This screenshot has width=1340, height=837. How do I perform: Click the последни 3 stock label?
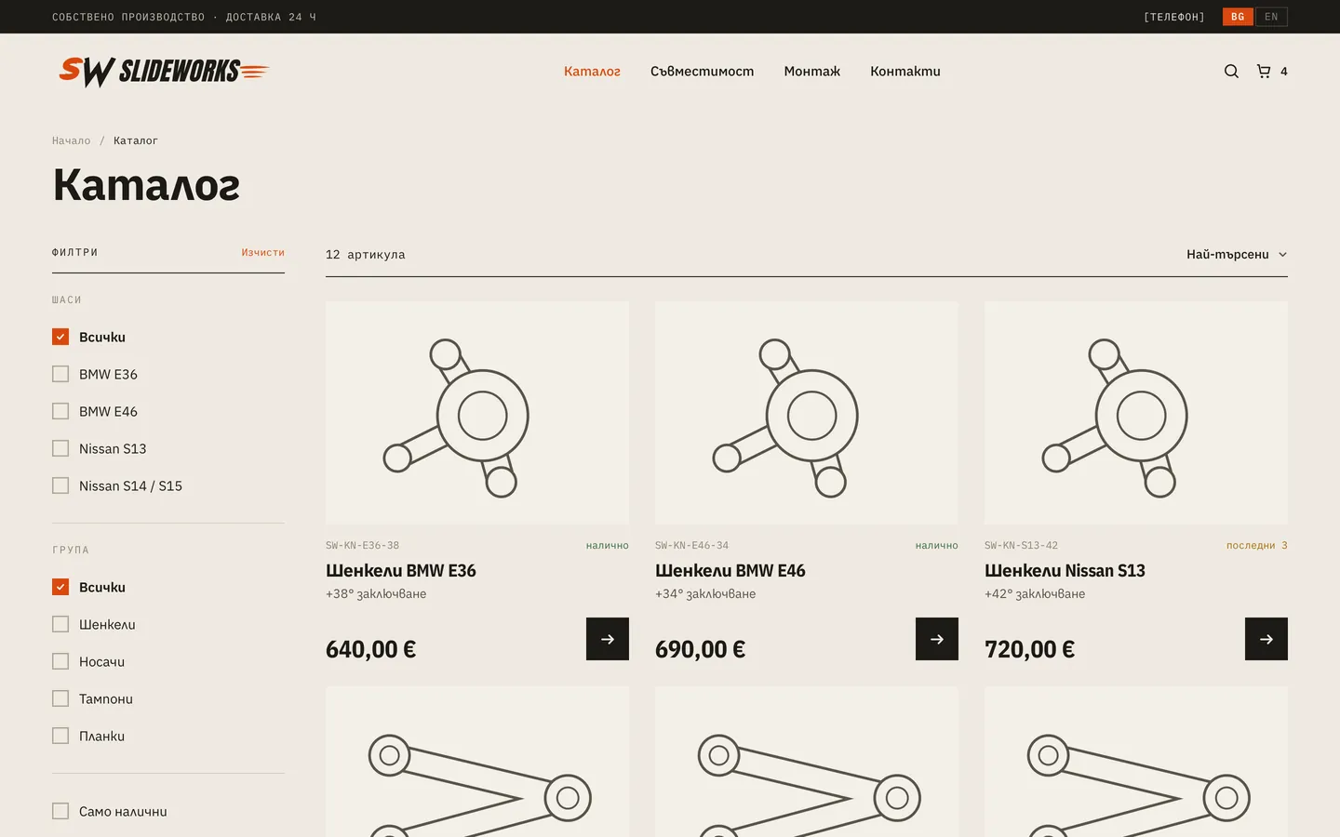pos(1257,546)
